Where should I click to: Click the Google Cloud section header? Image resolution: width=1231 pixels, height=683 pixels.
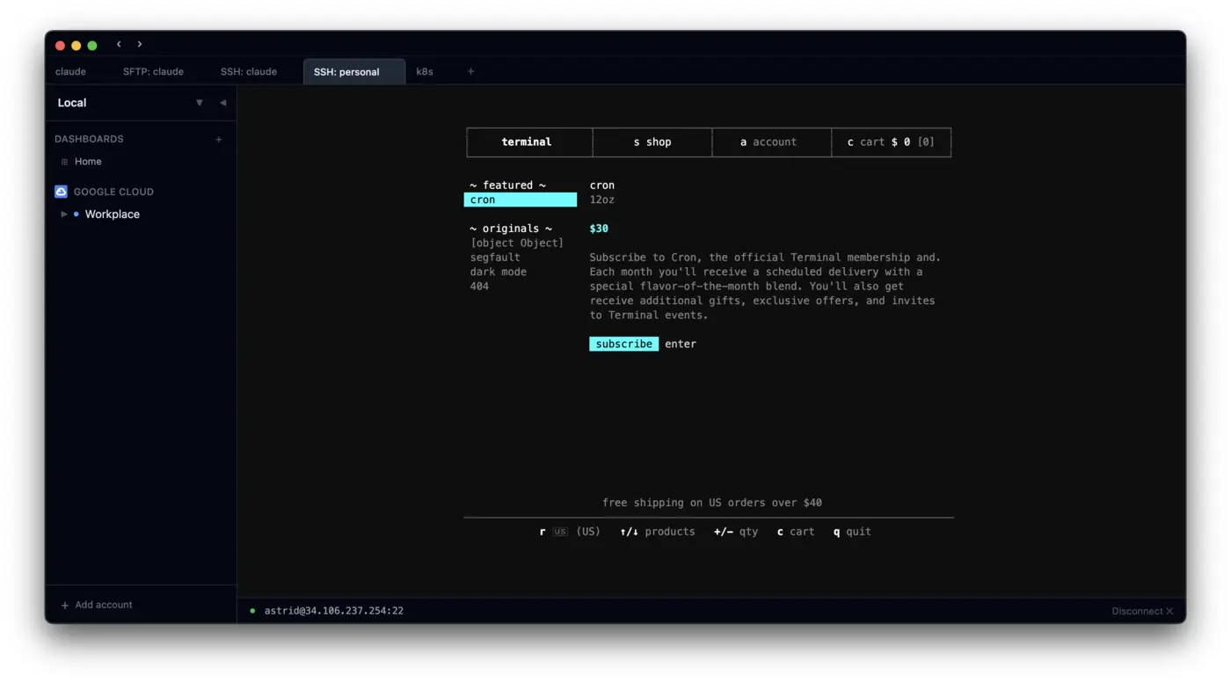(x=113, y=192)
